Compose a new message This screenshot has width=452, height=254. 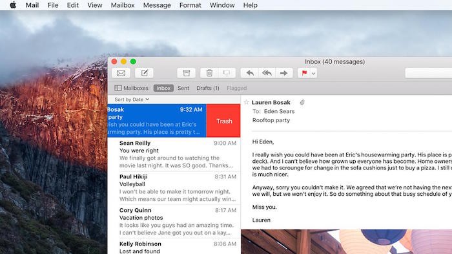tap(145, 73)
